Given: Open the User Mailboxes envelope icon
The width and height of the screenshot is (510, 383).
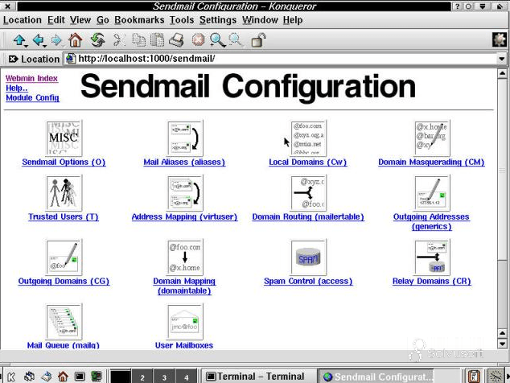Looking at the screenshot, I should click(185, 322).
